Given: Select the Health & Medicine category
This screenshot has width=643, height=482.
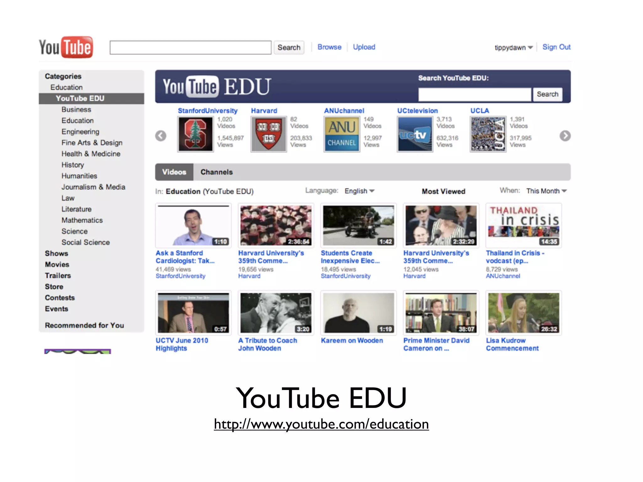Looking at the screenshot, I should coord(91,154).
